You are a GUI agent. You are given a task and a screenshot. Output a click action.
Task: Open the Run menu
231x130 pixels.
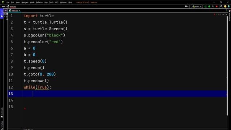(46, 3)
